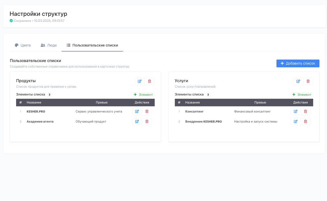Edit the Академия агента row
Image resolution: width=327 pixels, height=201 pixels.
pos(137,122)
